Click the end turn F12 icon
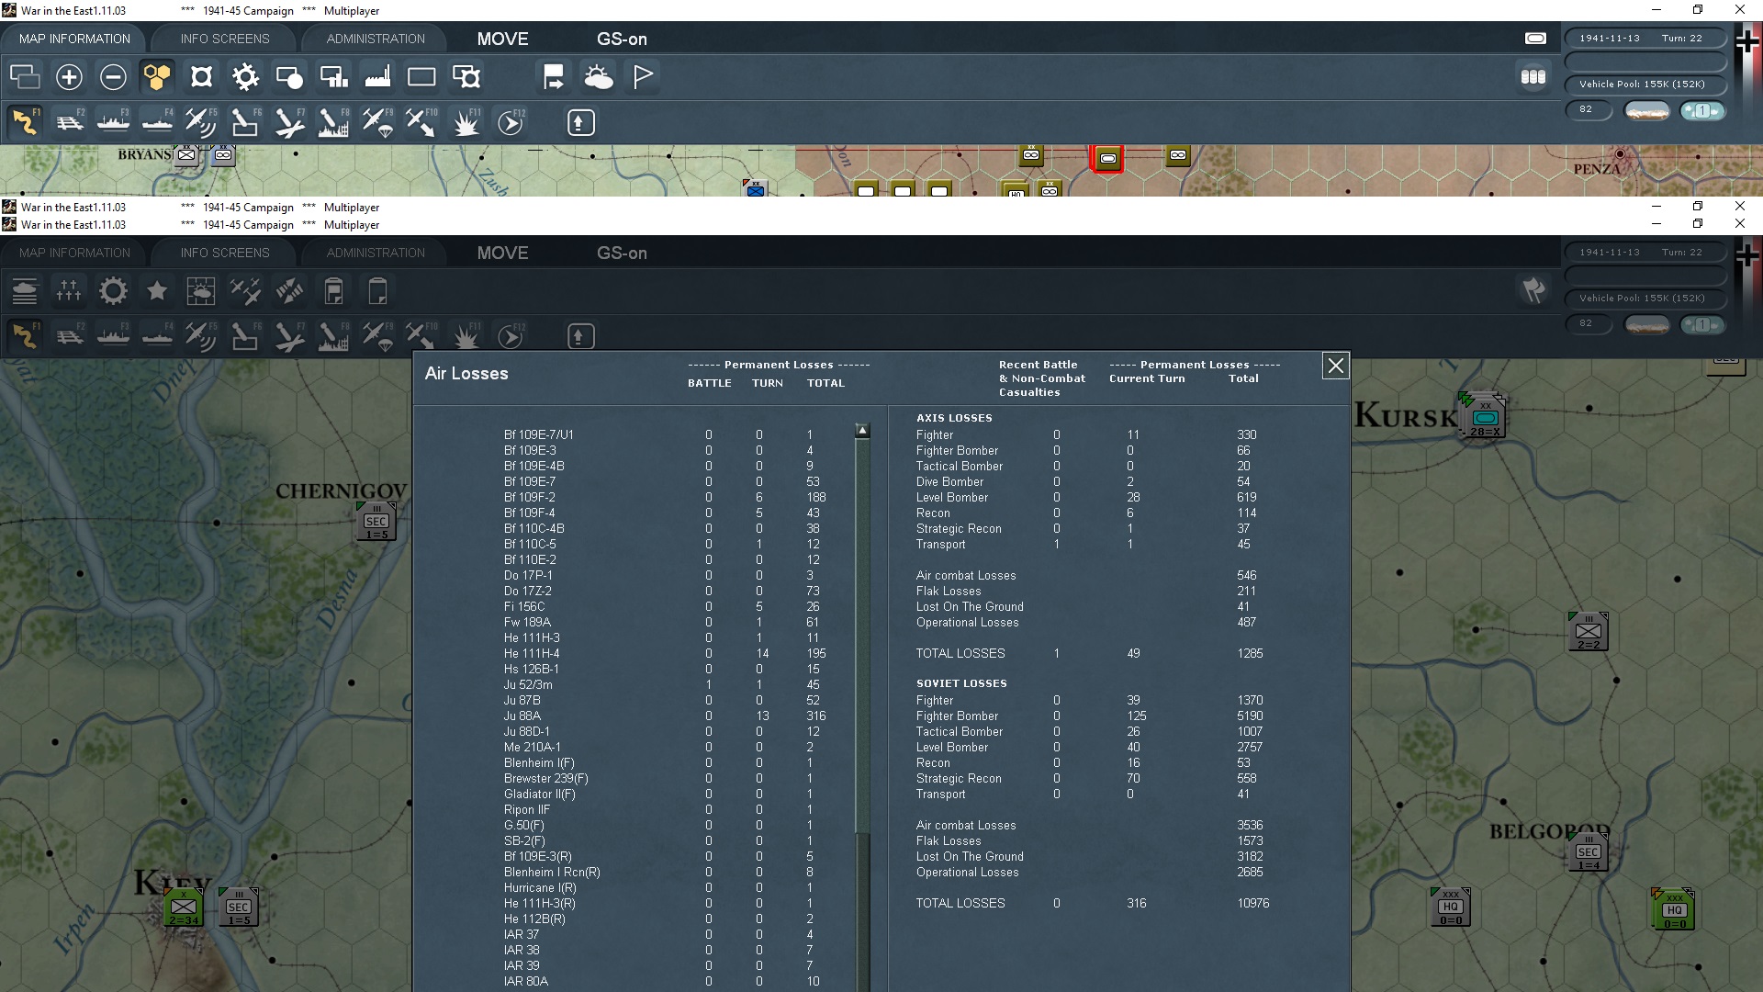Screen dimensions: 1763x992 point(511,122)
